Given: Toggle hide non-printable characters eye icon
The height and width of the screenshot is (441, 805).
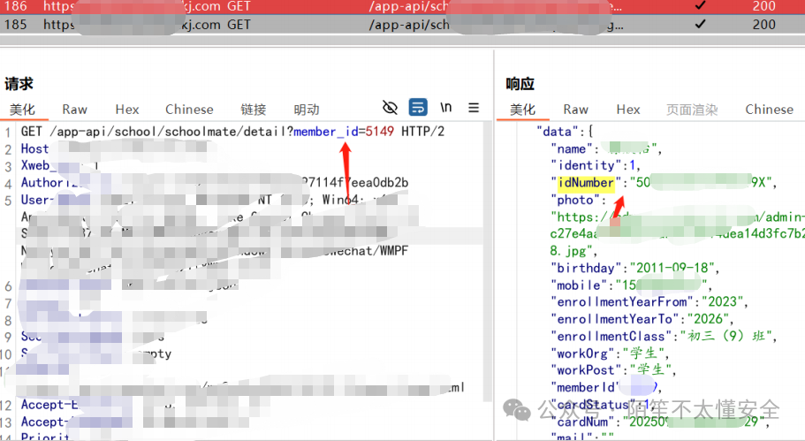Looking at the screenshot, I should (391, 108).
